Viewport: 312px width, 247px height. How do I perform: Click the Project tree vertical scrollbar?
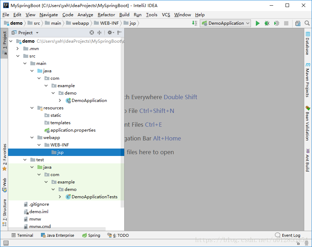pos(122,123)
